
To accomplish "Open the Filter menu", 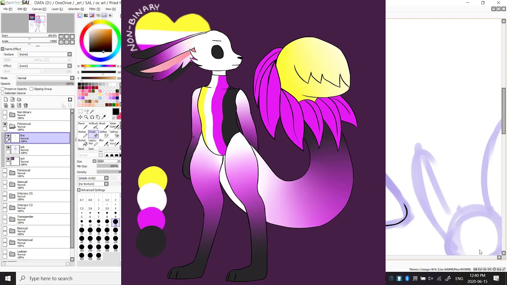I will click(95, 9).
